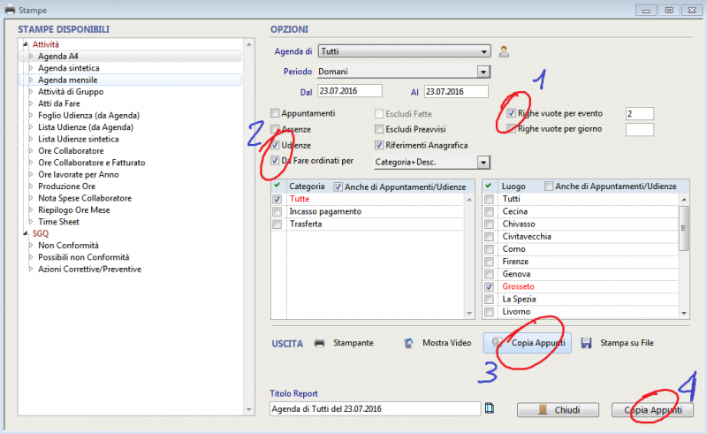The width and height of the screenshot is (707, 434).
Task: Enable the Appuntamenti checkbox
Action: (276, 113)
